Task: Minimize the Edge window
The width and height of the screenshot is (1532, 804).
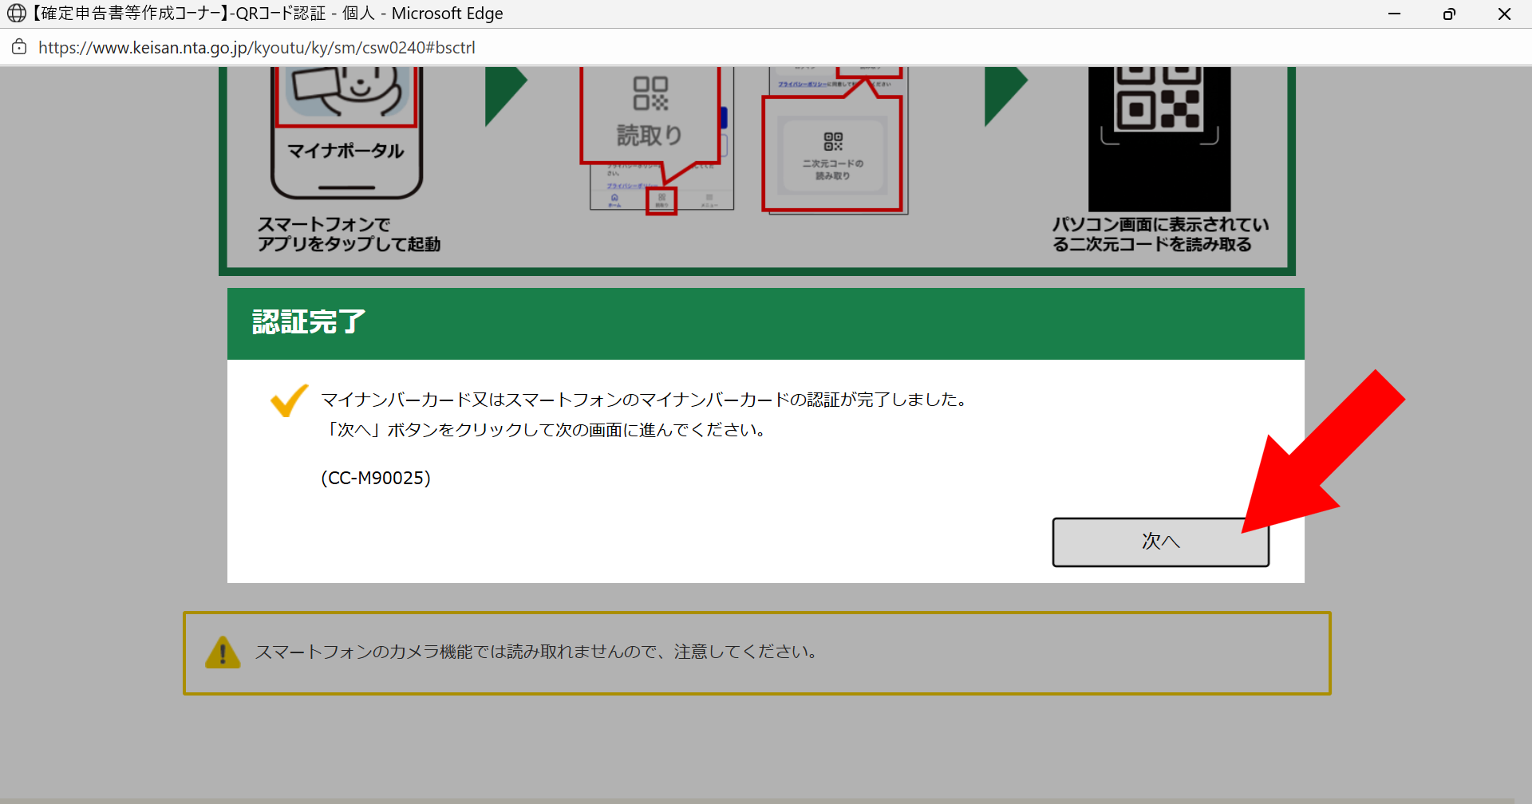Action: [x=1394, y=14]
